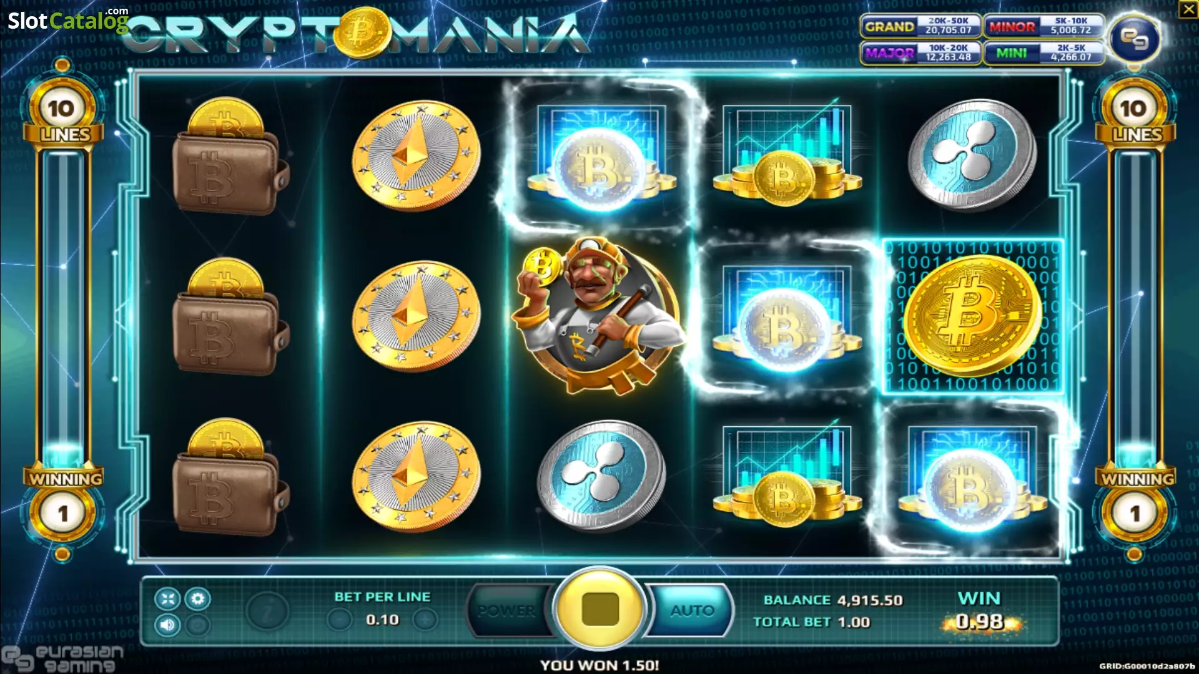Select the MAJOR jackpot panel
Image resolution: width=1199 pixels, height=674 pixels.
[920, 53]
